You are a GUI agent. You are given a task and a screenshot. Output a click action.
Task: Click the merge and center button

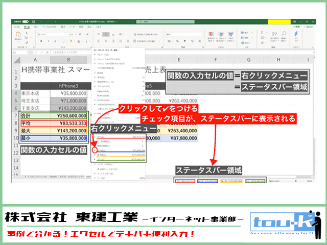click(x=144, y=41)
